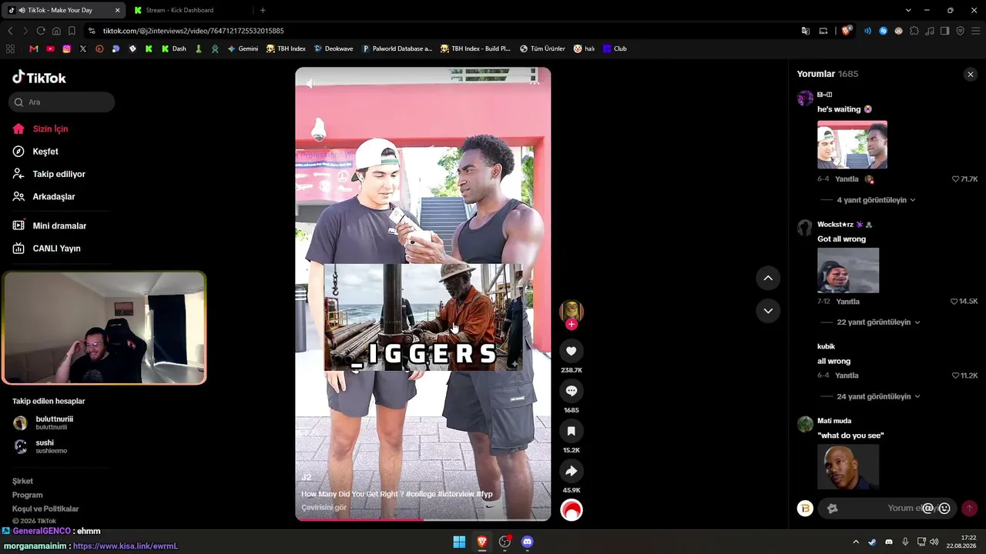Open the Instagram bookmark
Image resolution: width=986 pixels, height=554 pixels.
[x=66, y=48]
